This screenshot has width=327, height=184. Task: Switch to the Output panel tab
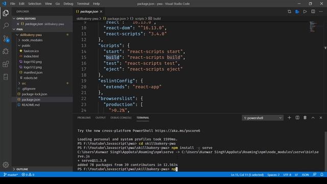tap(101, 118)
